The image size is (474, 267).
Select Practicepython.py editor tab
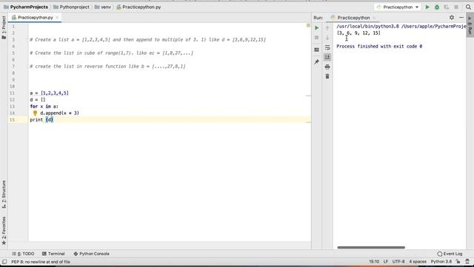35,18
